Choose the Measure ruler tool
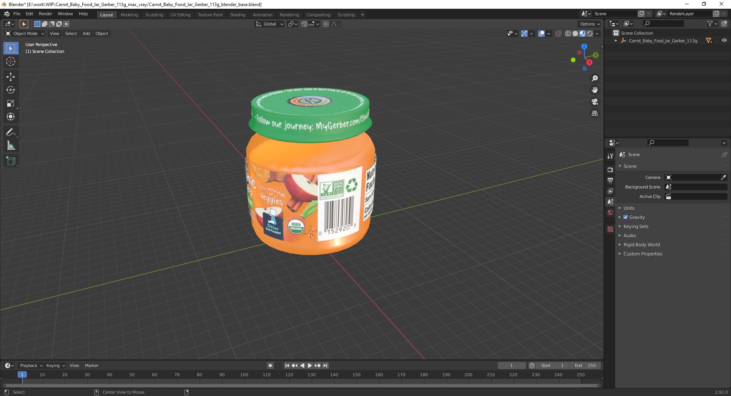 pos(11,146)
